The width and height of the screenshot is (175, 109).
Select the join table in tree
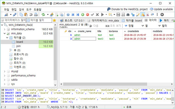click(18, 46)
